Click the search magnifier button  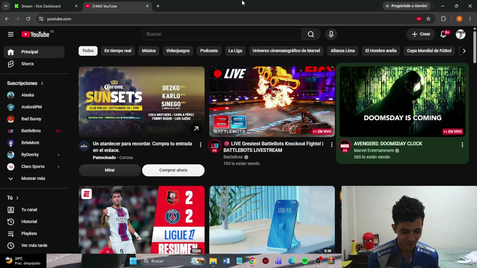tap(311, 34)
